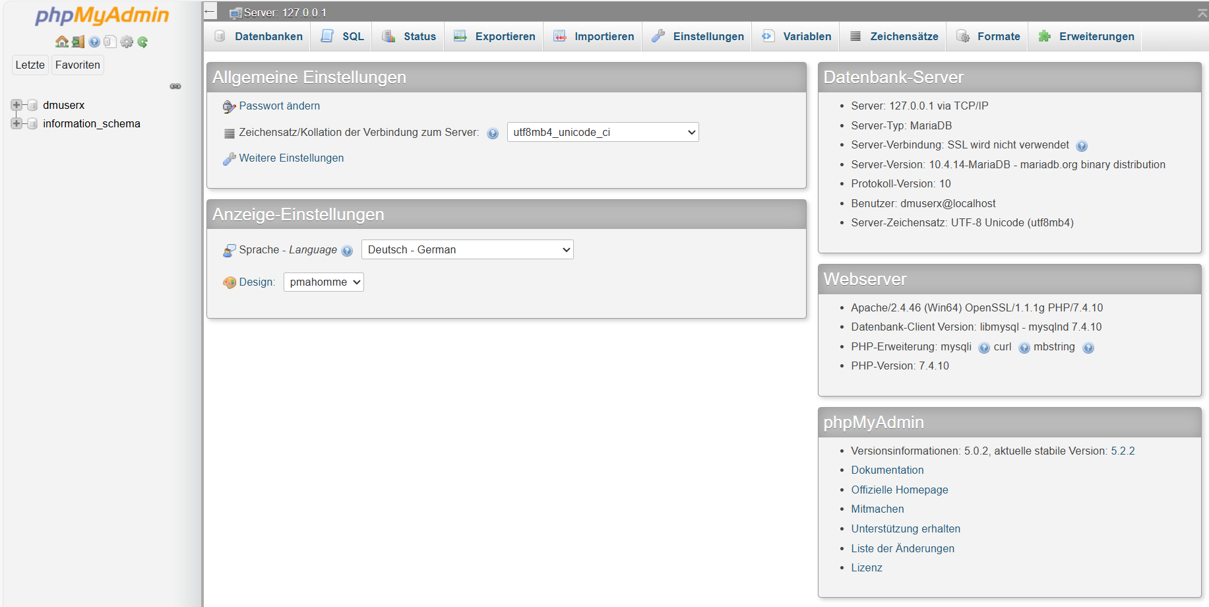
Task: Click the Anzeige-Einstellungen panel header
Action: (507, 214)
